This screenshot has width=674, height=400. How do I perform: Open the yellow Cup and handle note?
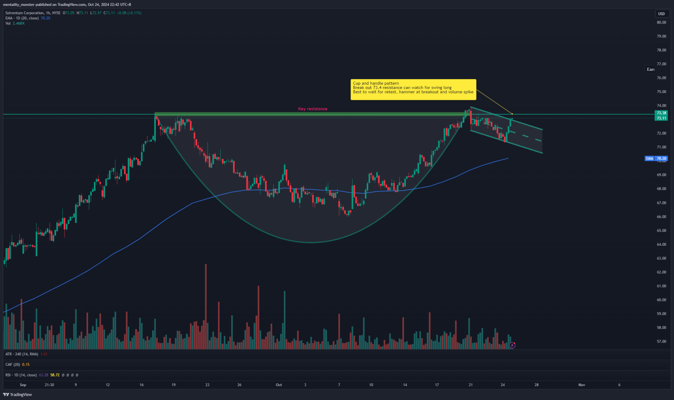tap(413, 89)
